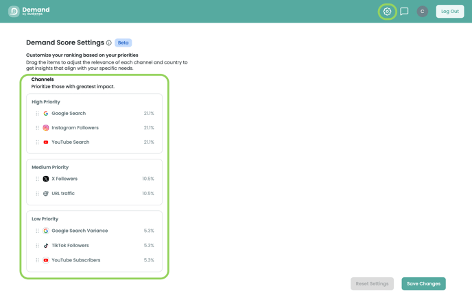Click the Demand by Audiense logo

tap(29, 12)
